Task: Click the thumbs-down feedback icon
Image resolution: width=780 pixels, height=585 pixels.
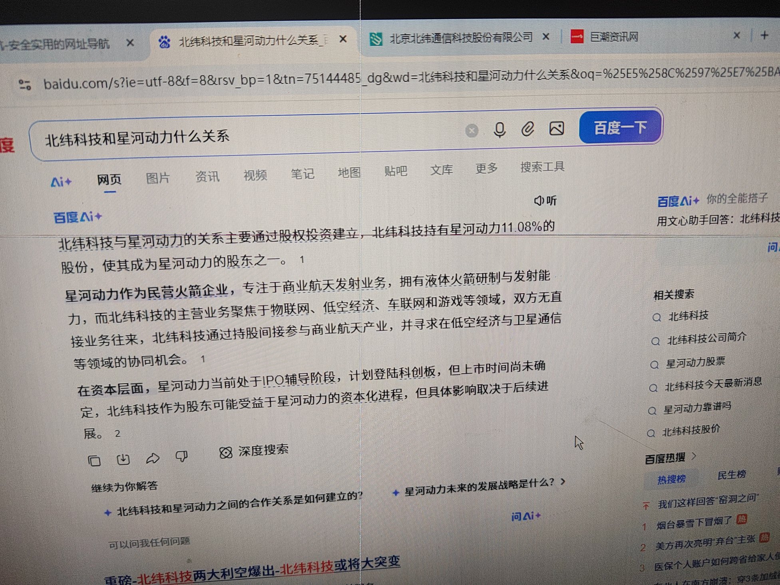Action: click(182, 456)
